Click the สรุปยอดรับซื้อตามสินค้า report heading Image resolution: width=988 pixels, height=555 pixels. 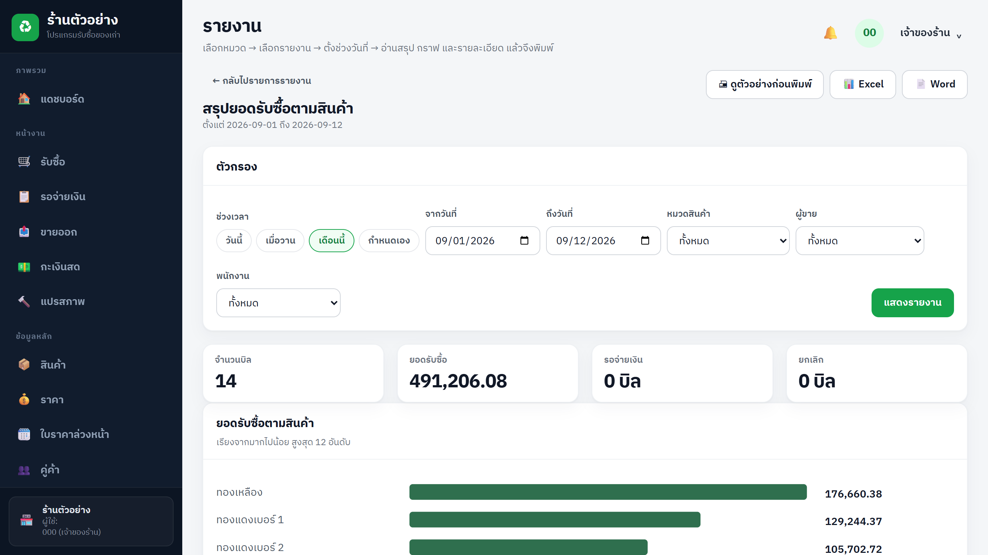(278, 108)
